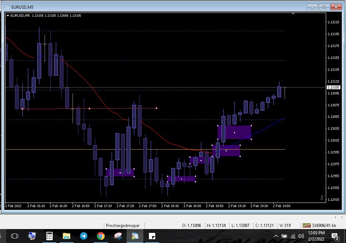
Task: Click the scroll right arrow below the chart
Action: pos(342,217)
